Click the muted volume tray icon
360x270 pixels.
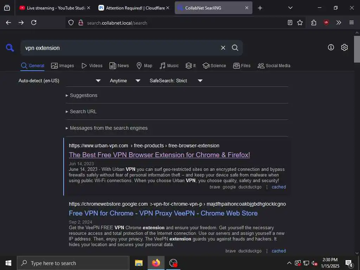pos(314,263)
